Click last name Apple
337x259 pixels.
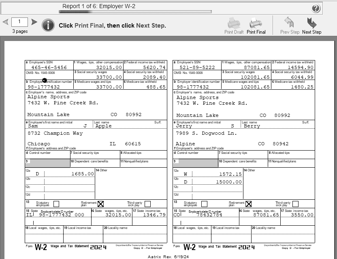click(x=103, y=126)
